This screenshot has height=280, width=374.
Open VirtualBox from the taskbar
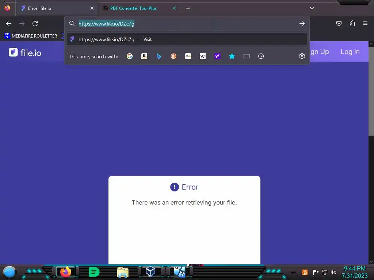click(150, 272)
